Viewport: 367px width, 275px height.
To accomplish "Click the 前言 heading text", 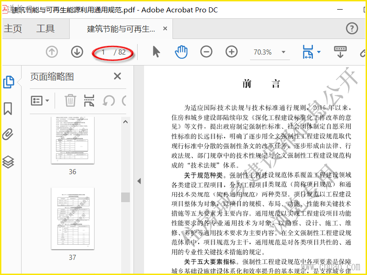I will click(261, 84).
